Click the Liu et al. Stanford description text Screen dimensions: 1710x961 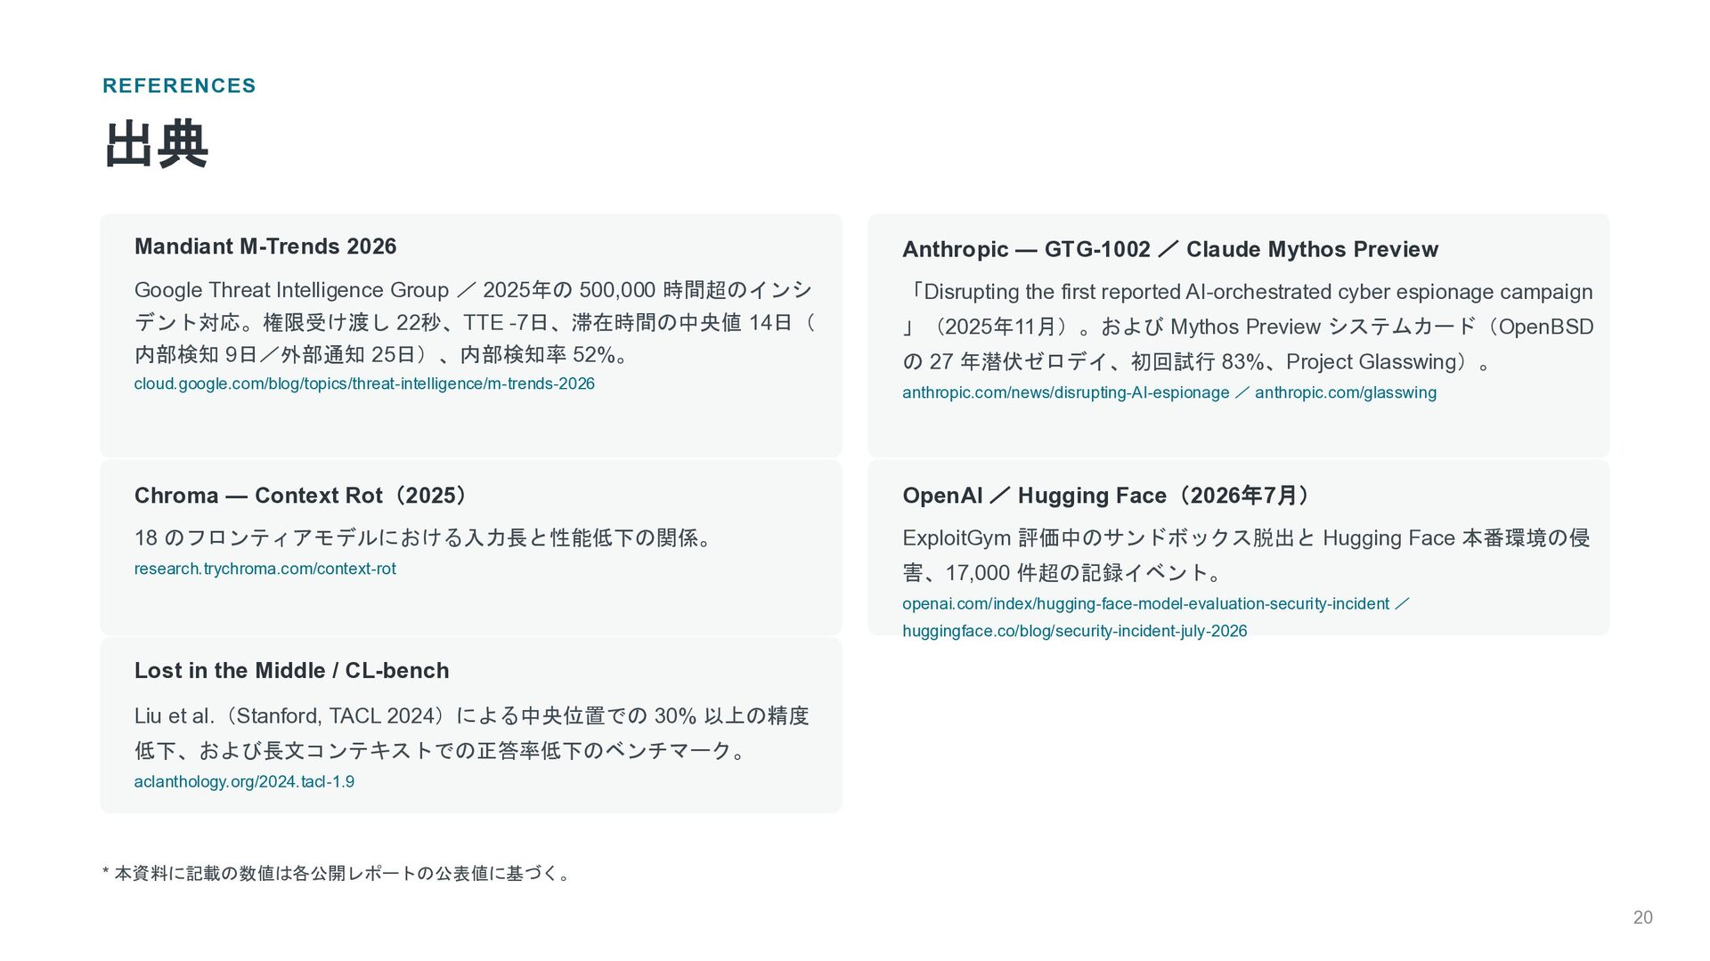472,733
